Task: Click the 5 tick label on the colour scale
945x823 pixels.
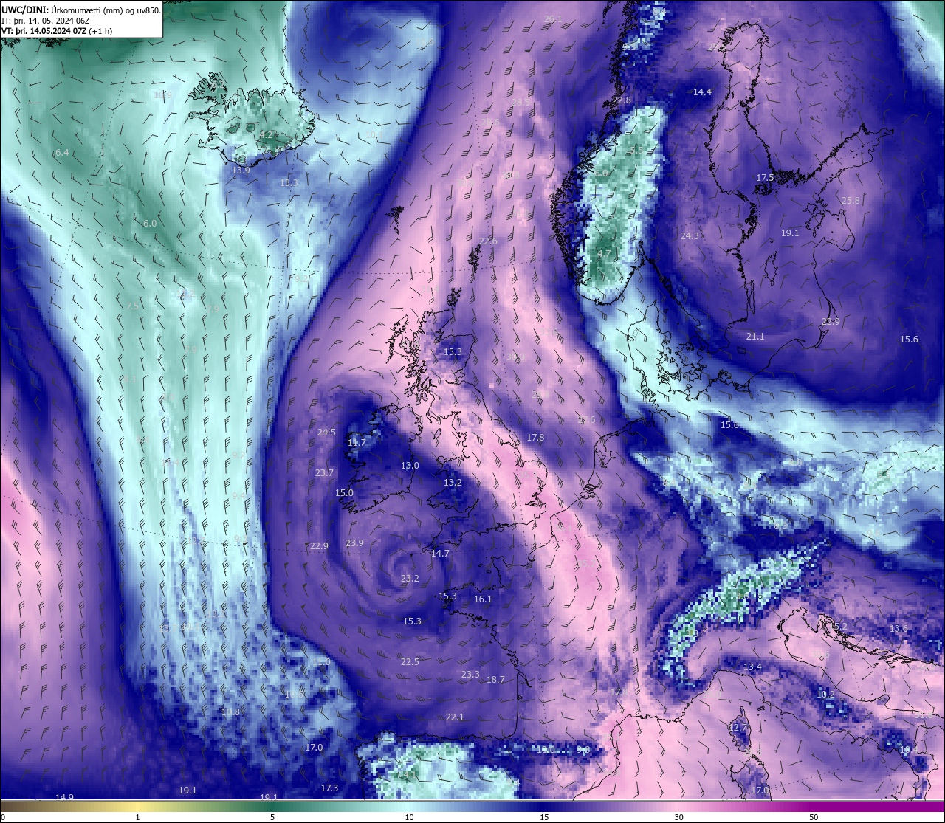Action: click(272, 817)
